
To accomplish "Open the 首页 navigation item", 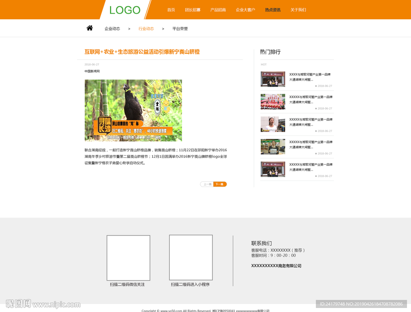I will click(x=171, y=10).
